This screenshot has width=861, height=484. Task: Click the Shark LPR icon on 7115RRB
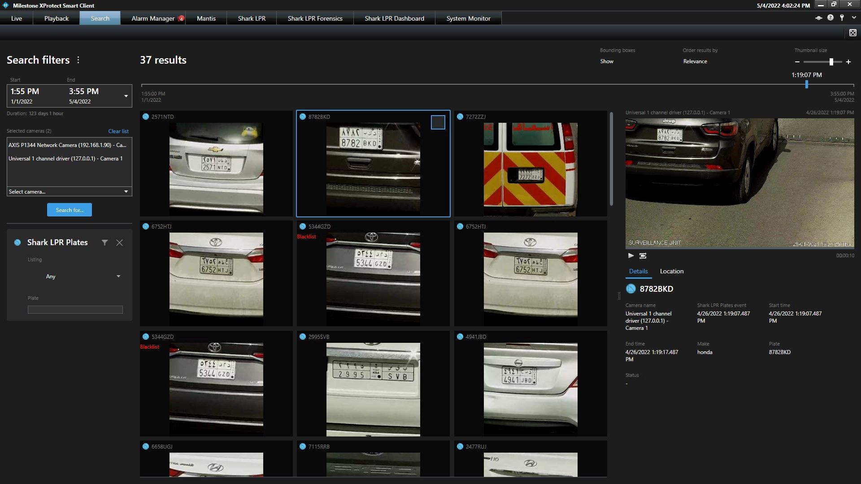pyautogui.click(x=303, y=446)
